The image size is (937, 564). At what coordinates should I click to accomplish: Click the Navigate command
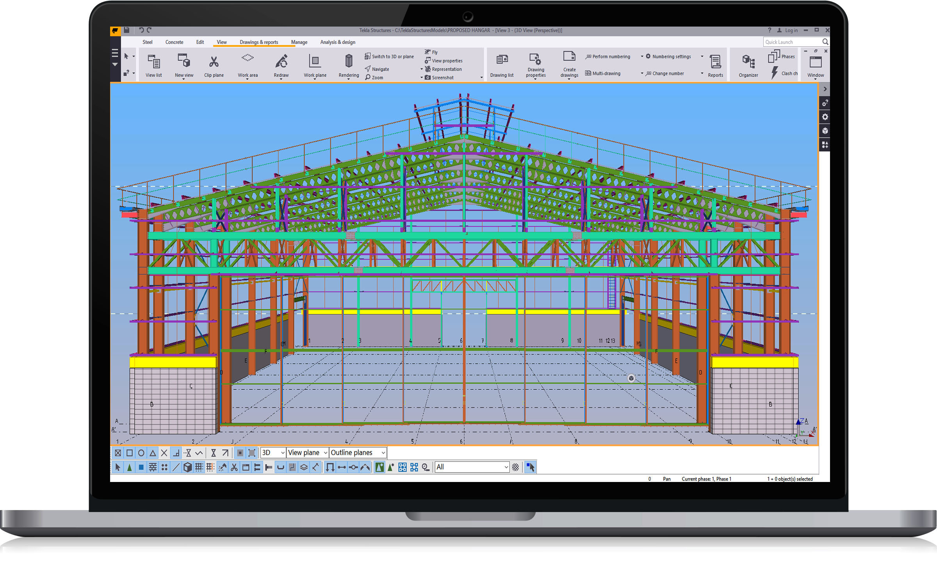point(377,69)
